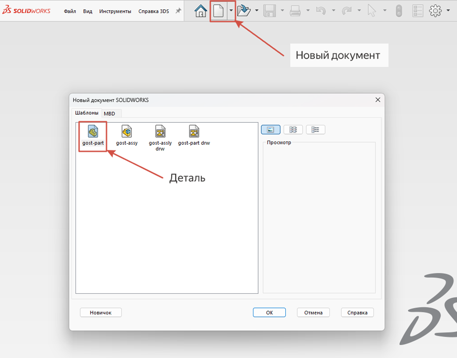Open the Options gear icon
This screenshot has width=457, height=358.
(435, 11)
